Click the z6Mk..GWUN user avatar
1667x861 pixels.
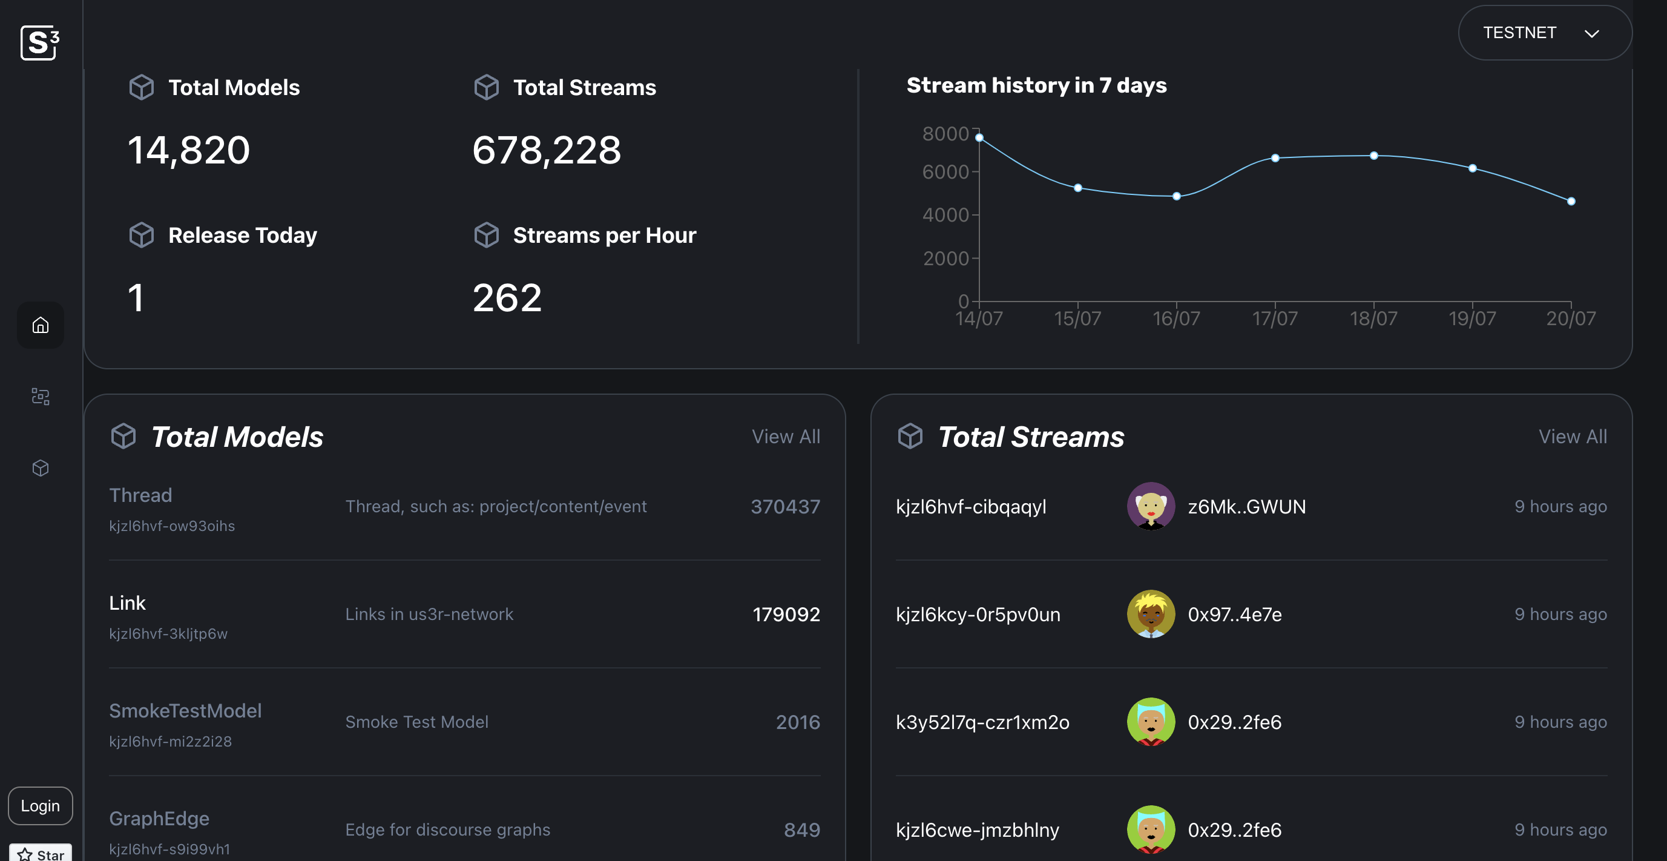coord(1151,506)
